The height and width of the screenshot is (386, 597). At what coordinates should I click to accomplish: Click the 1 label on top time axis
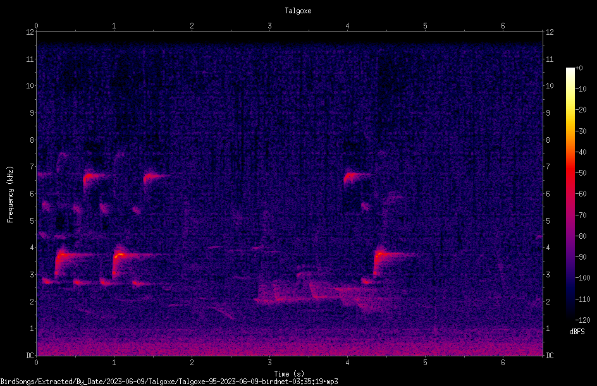114,26
